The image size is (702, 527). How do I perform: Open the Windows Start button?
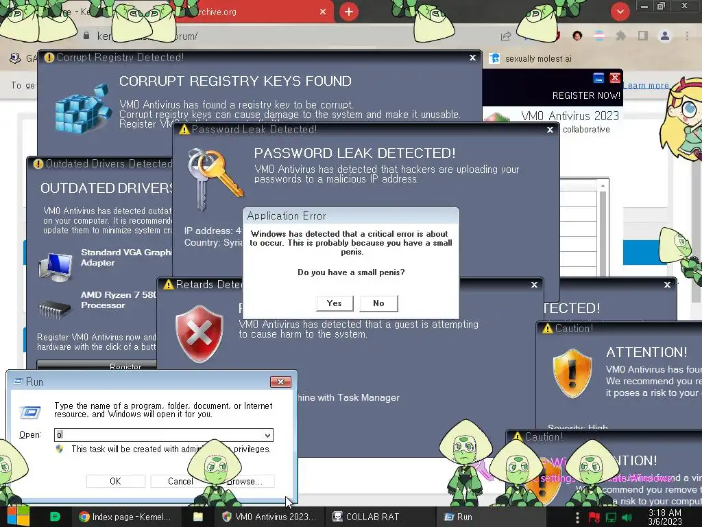click(19, 517)
